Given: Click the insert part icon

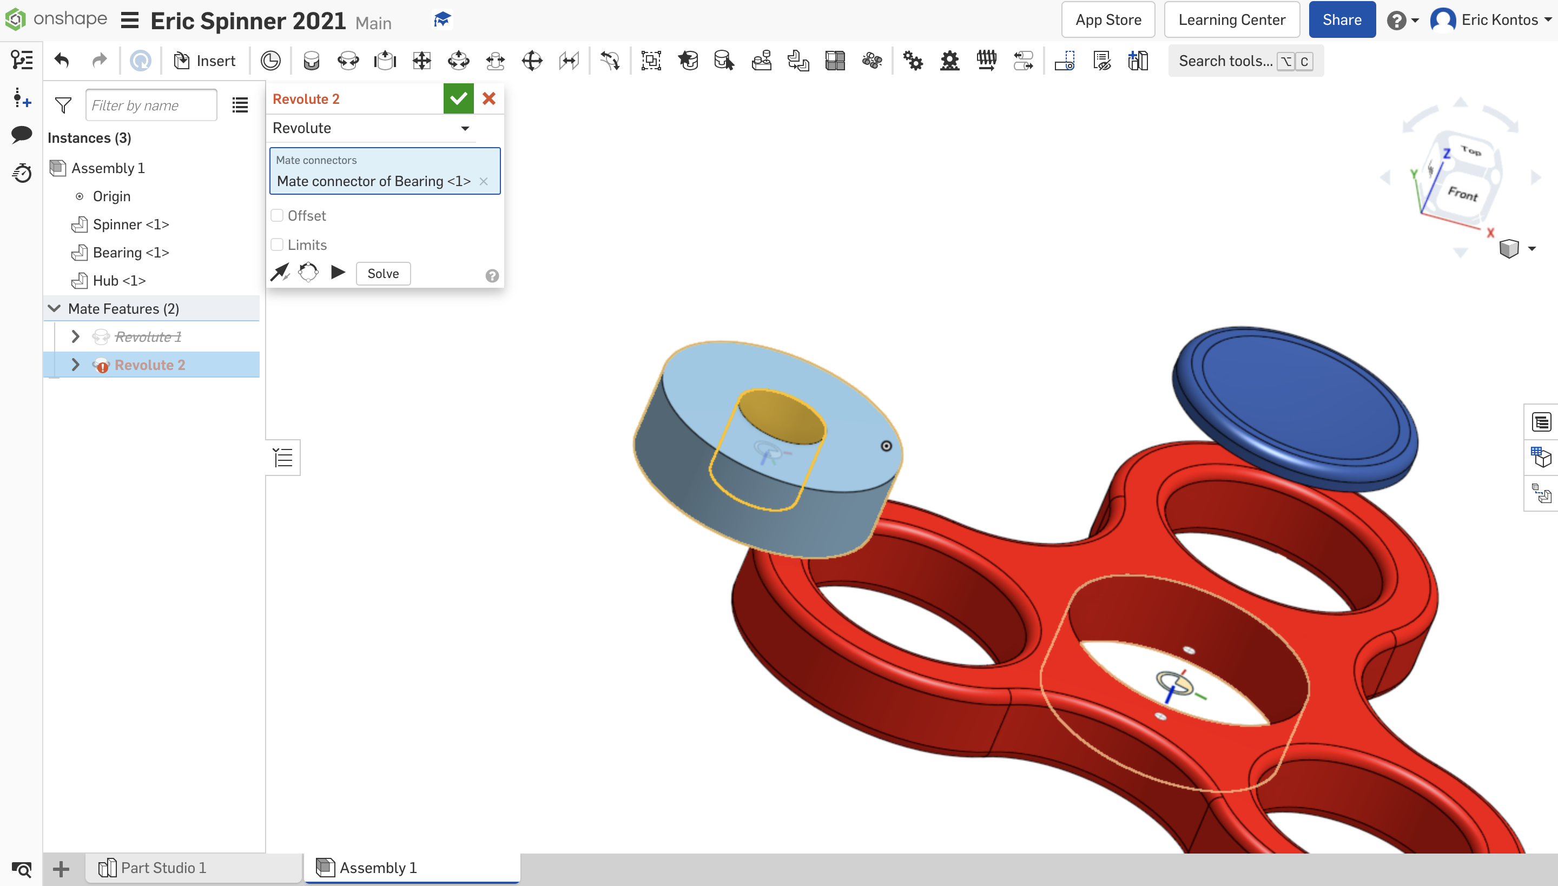Looking at the screenshot, I should click(x=204, y=61).
